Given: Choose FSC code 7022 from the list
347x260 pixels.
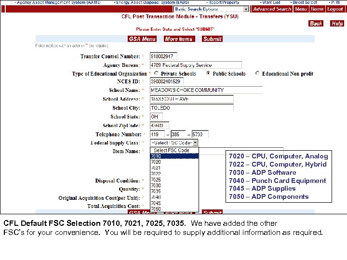Looking at the screenshot, I should pos(174,174).
